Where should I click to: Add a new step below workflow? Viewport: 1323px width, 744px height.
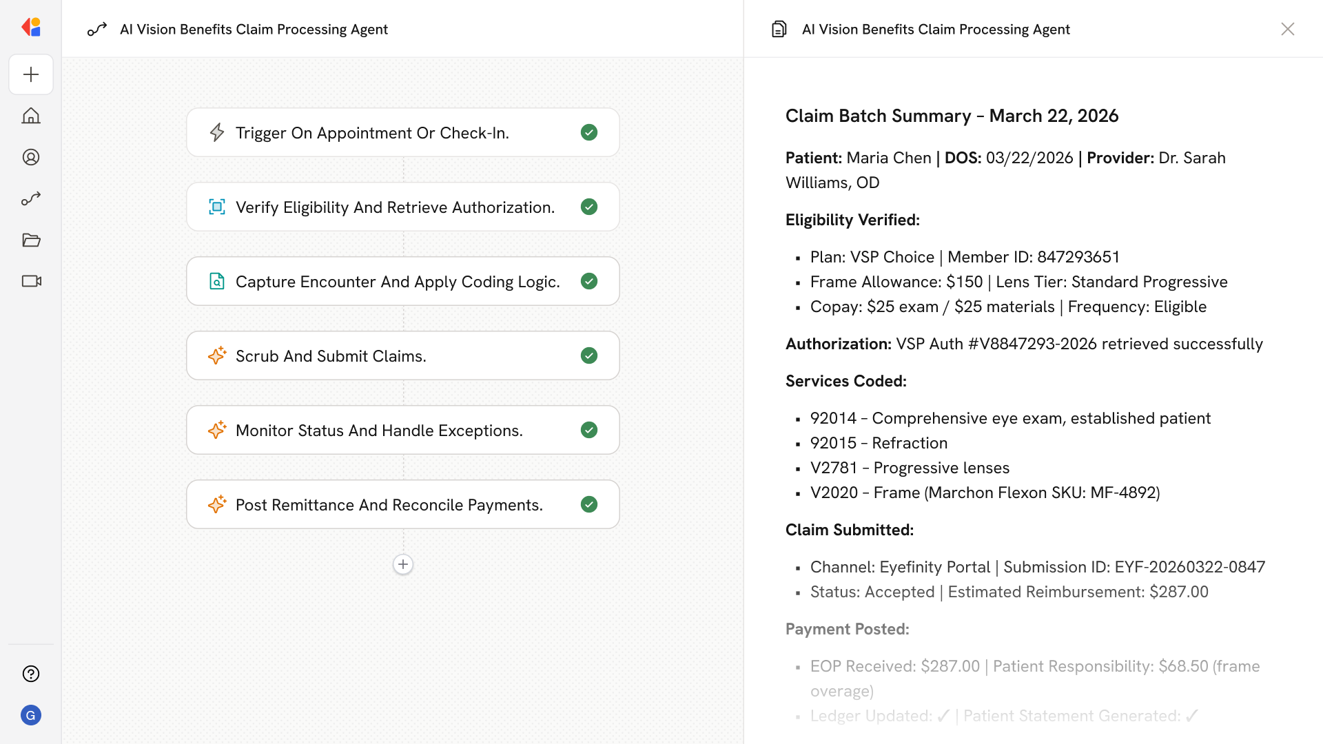[x=403, y=564]
